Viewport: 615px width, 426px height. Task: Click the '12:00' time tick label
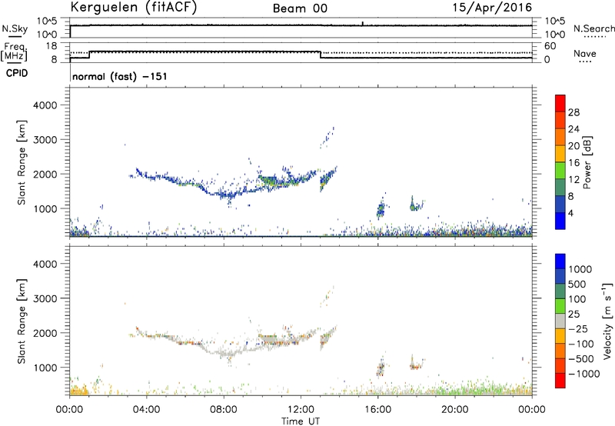tap(301, 410)
